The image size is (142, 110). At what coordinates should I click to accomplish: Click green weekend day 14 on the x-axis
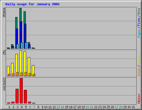pos(62,107)
